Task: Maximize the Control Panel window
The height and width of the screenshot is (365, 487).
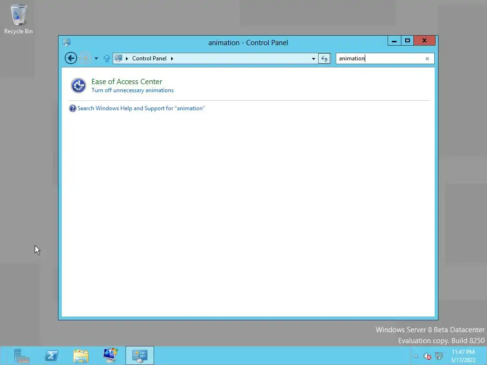Action: 408,41
